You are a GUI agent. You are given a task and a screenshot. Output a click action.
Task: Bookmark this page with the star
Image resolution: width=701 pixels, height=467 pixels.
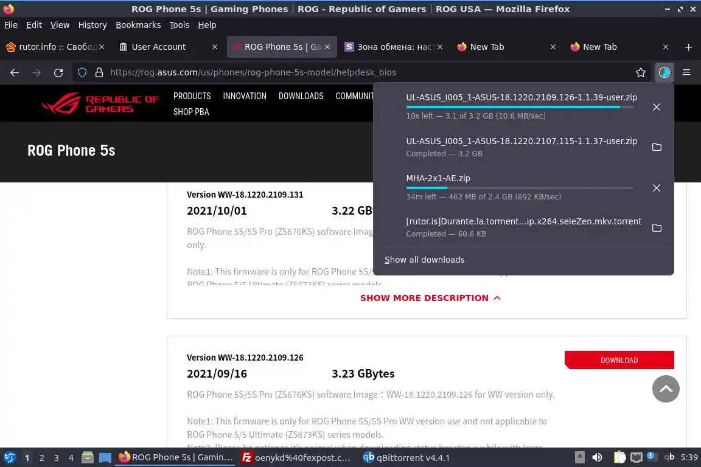click(641, 72)
